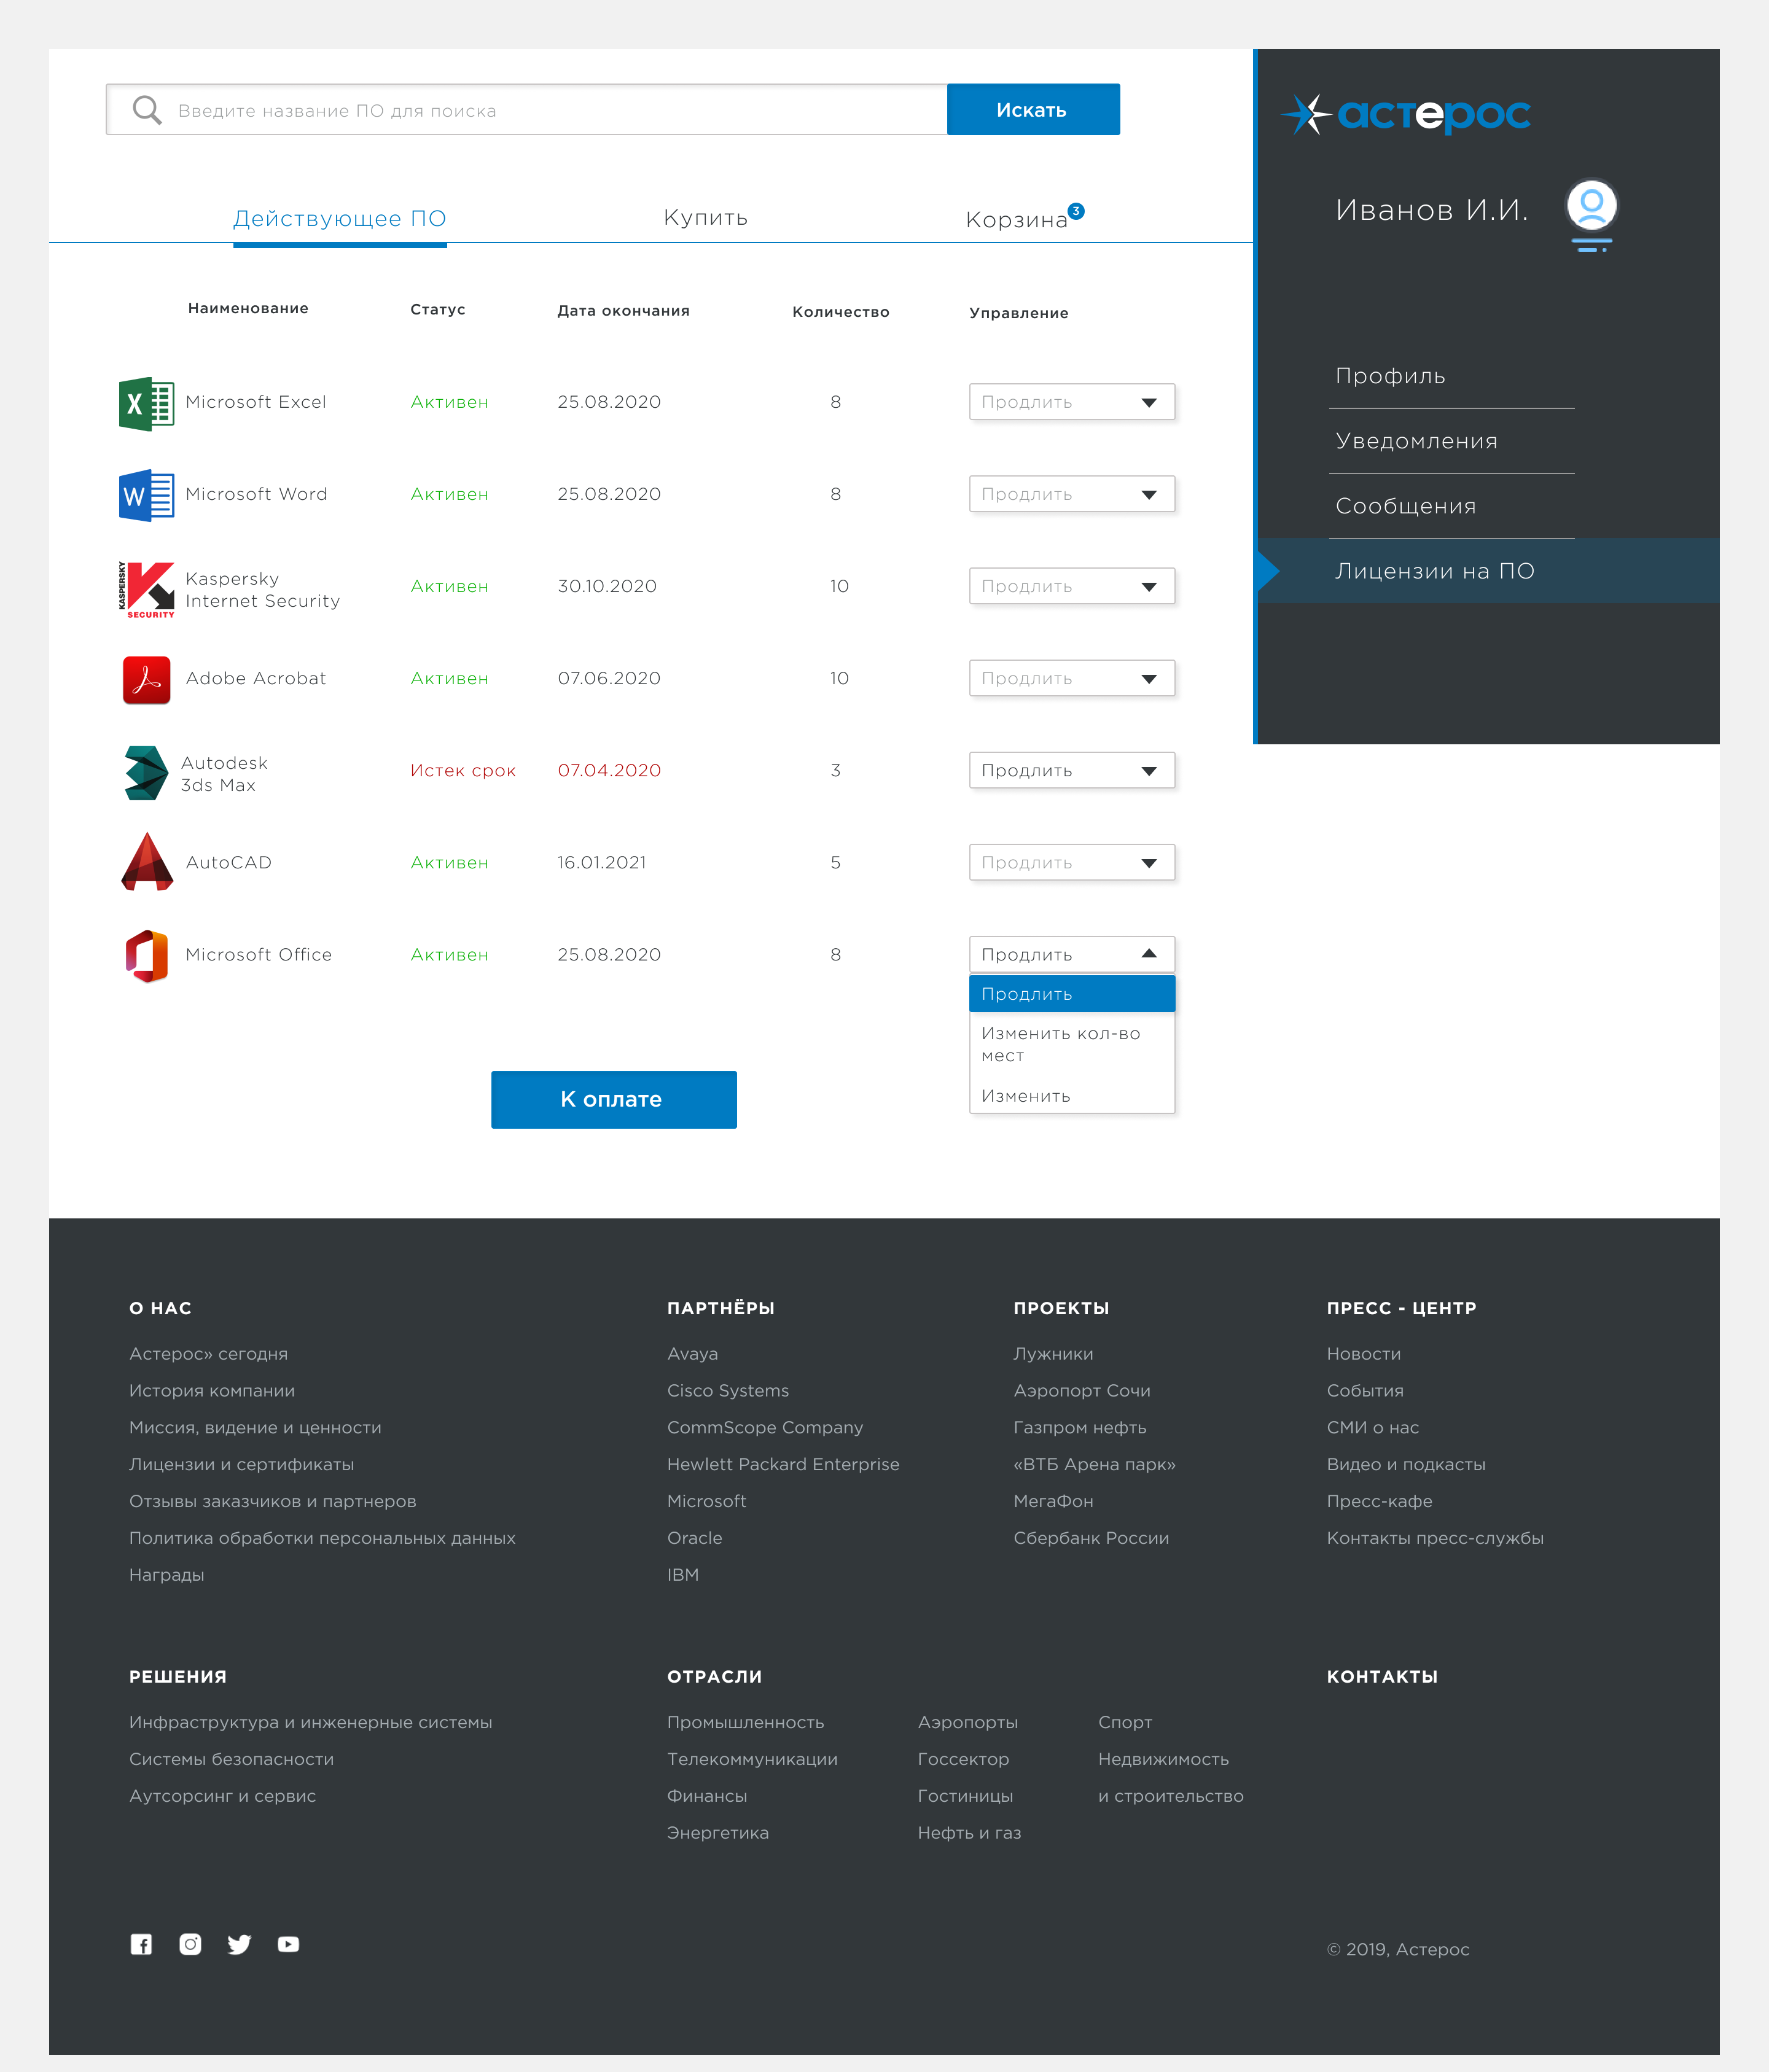Open the Продлить dropdown for AutoCAD
1769x2072 pixels.
click(x=1071, y=862)
